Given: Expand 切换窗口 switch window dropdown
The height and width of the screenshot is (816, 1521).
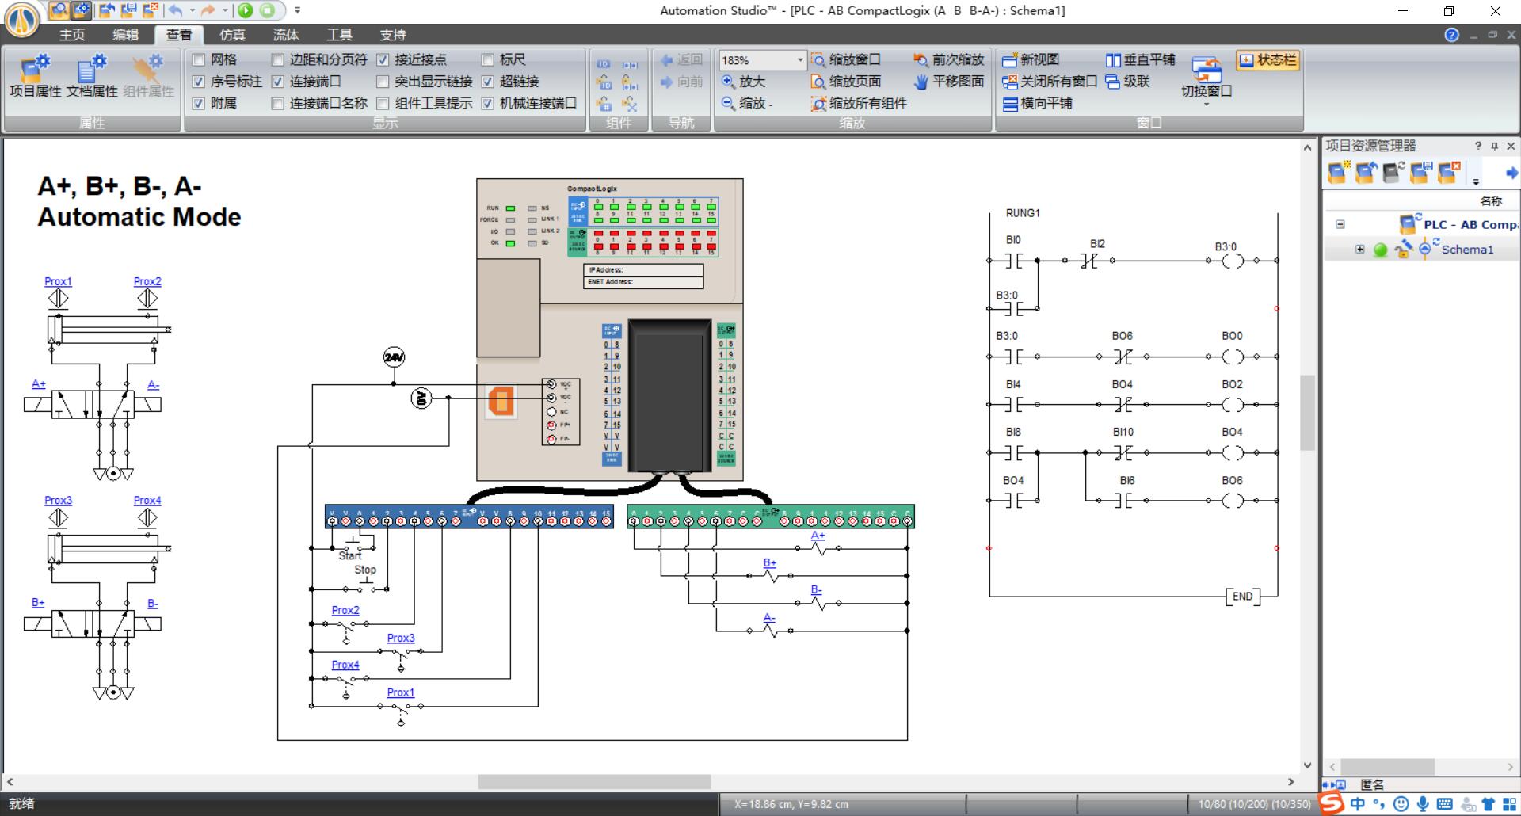Looking at the screenshot, I should pyautogui.click(x=1207, y=104).
